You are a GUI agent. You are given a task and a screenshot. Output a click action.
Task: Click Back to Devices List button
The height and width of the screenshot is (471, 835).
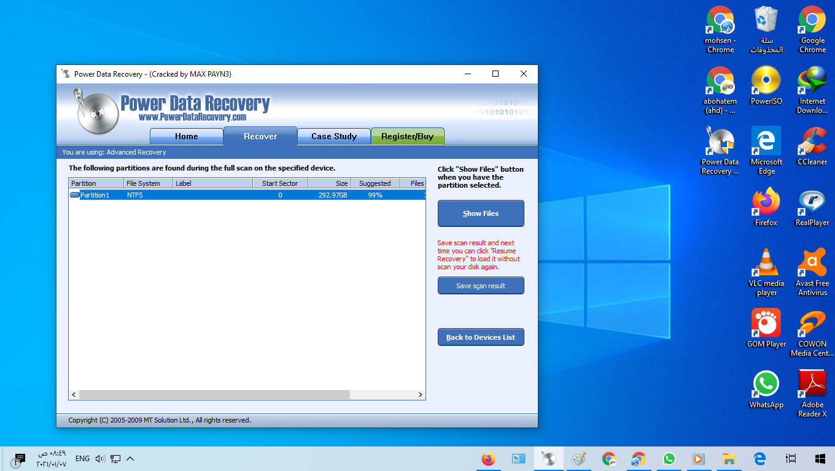click(x=481, y=337)
